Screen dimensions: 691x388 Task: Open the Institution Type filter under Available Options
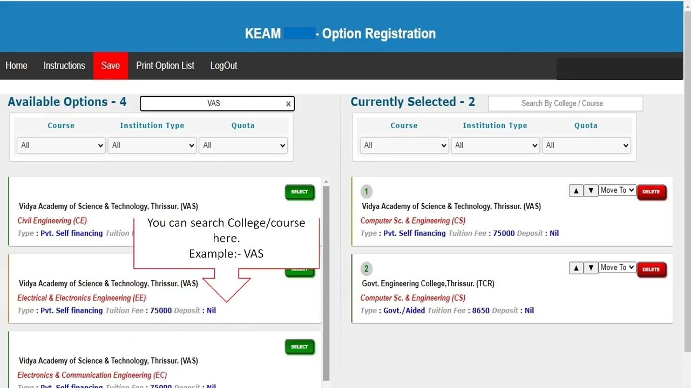(x=152, y=145)
